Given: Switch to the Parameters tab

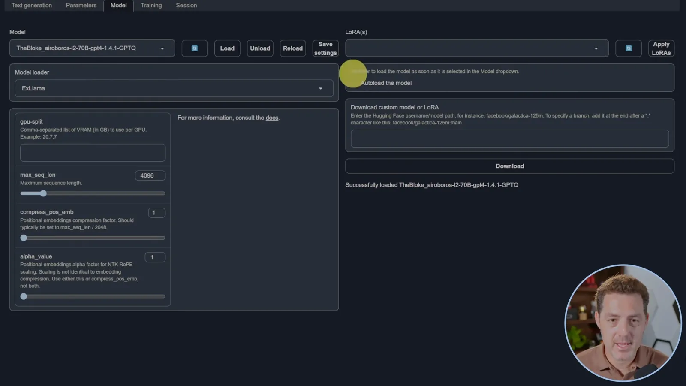Looking at the screenshot, I should click(81, 5).
